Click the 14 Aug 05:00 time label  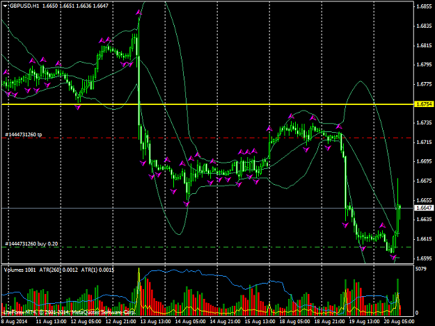pyautogui.click(x=190, y=322)
